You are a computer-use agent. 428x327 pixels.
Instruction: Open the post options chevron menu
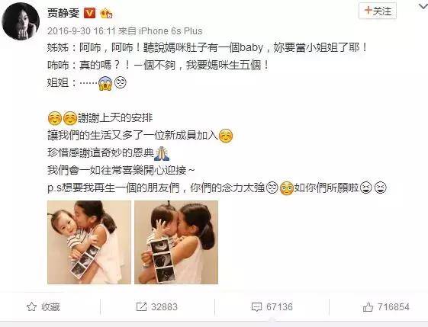point(423,6)
